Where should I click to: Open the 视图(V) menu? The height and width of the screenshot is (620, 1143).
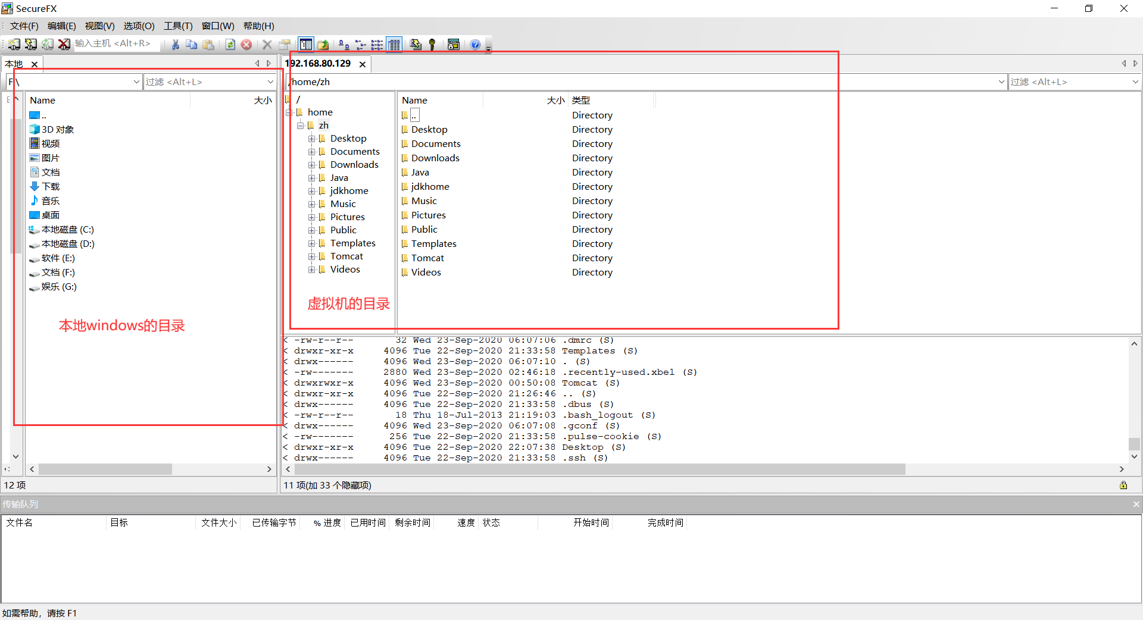point(99,26)
